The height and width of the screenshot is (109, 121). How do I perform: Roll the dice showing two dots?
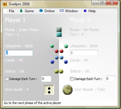tap(49, 90)
